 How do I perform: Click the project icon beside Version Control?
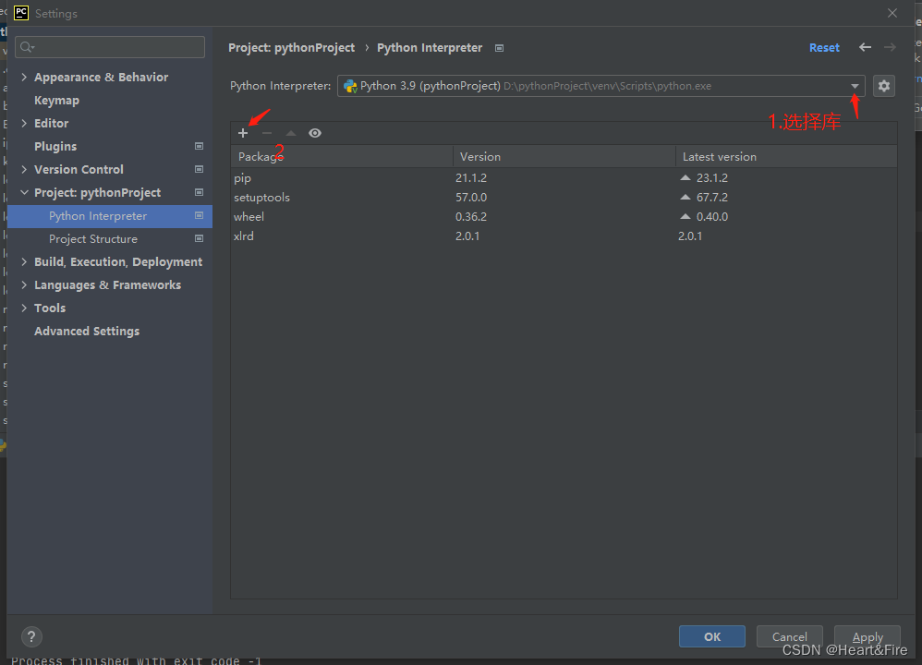point(200,169)
